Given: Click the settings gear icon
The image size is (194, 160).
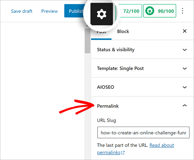Looking at the screenshot, I should coord(101,14).
